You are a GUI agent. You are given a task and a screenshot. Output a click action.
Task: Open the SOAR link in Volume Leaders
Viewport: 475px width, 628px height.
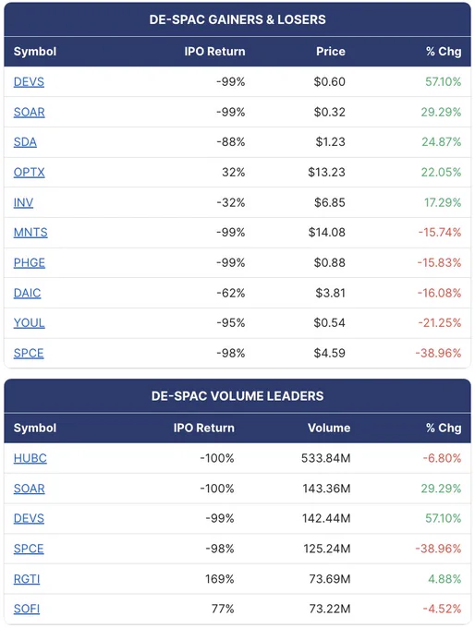30,489
